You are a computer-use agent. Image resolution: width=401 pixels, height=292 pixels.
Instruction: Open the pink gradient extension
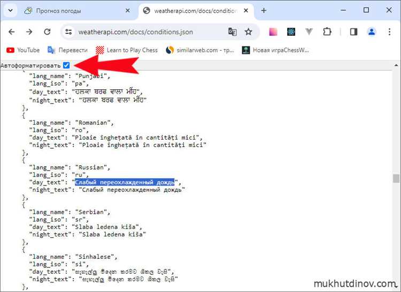click(273, 32)
